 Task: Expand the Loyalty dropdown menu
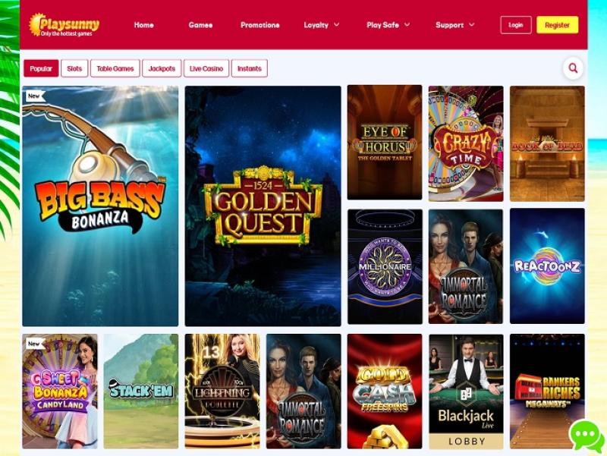point(321,25)
